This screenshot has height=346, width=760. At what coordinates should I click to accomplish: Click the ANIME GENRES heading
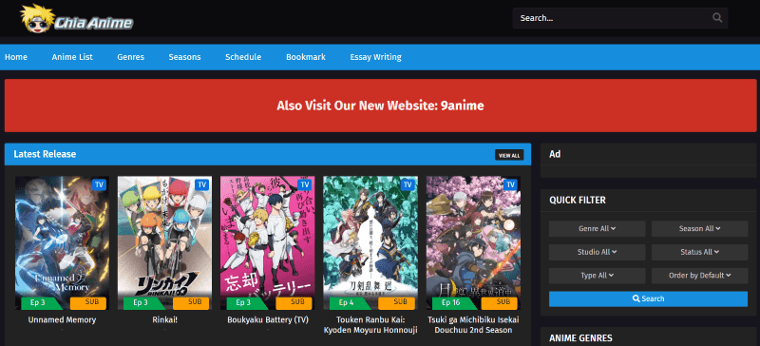(x=580, y=338)
